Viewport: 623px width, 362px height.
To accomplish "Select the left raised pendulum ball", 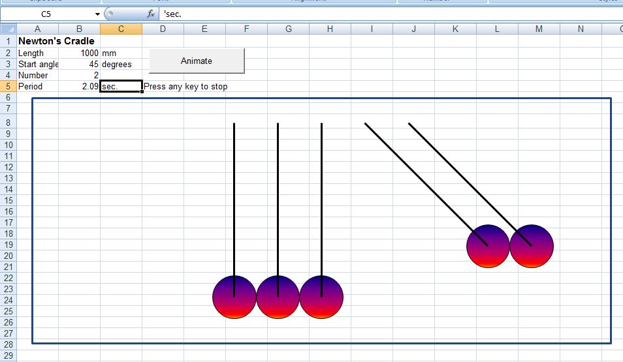I will click(488, 246).
